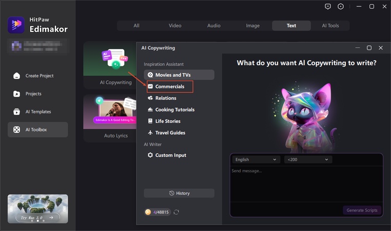Viewport: 391px width, 231px height.
Task: Click the Send message text field
Action: (x=306, y=184)
